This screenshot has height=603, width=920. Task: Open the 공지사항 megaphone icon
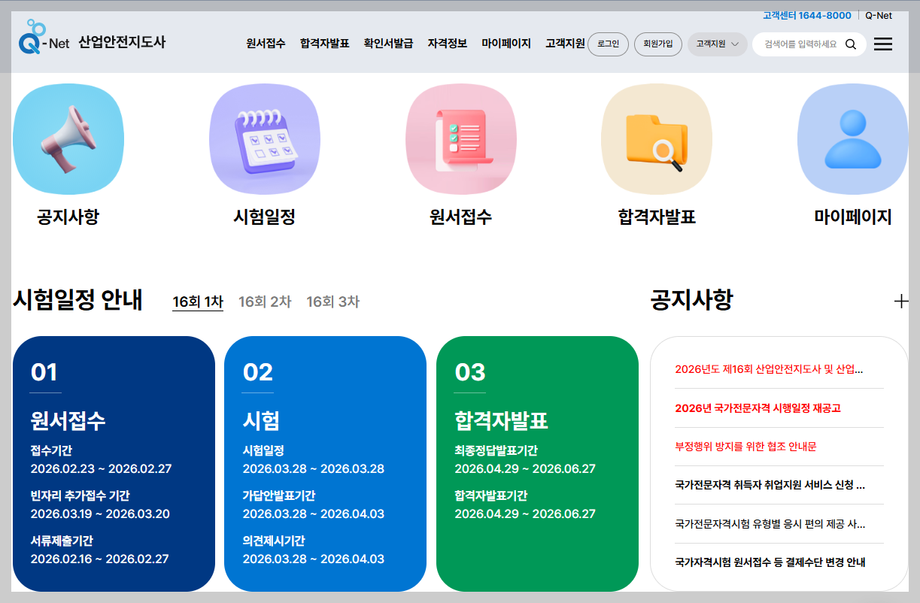click(68, 138)
